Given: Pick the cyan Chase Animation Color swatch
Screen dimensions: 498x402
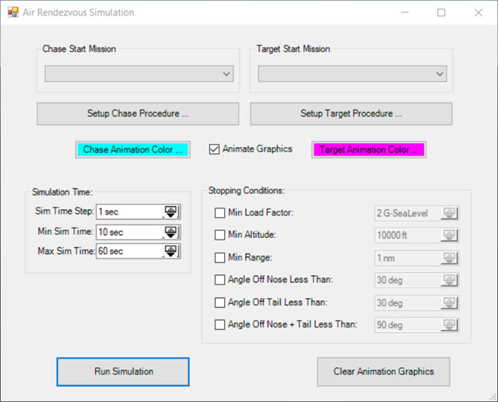Looking at the screenshot, I should [132, 149].
